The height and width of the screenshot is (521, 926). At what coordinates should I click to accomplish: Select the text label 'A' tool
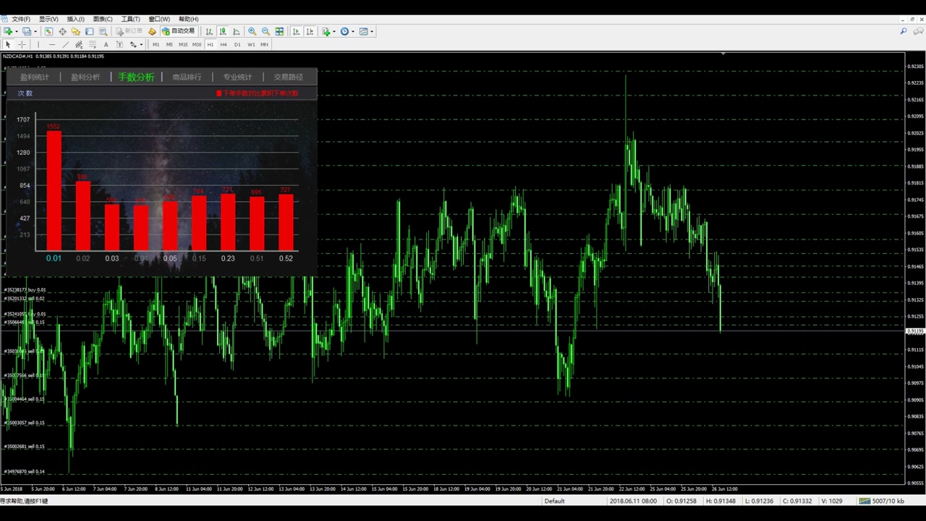click(106, 44)
